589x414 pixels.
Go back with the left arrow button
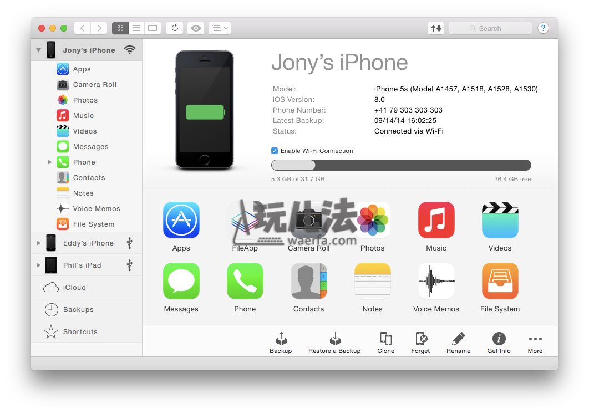(x=82, y=28)
